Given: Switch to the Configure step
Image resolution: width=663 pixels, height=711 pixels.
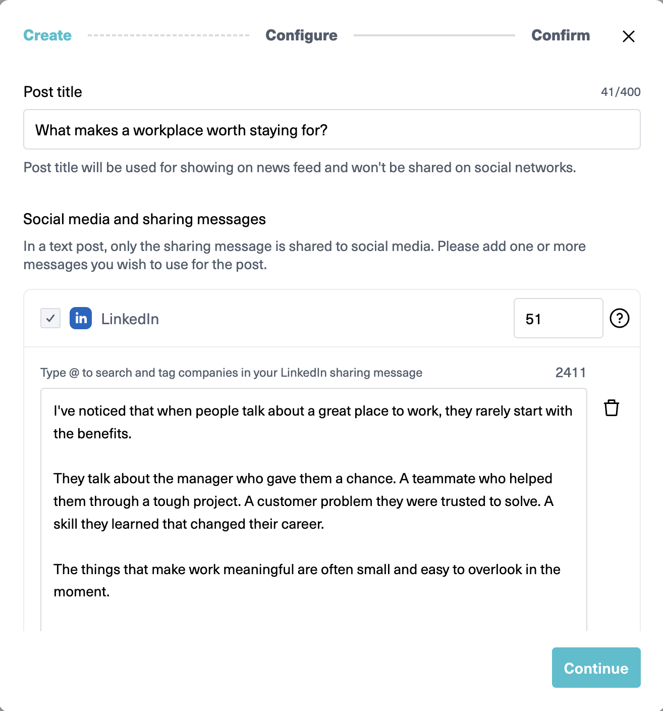Looking at the screenshot, I should click(x=302, y=35).
